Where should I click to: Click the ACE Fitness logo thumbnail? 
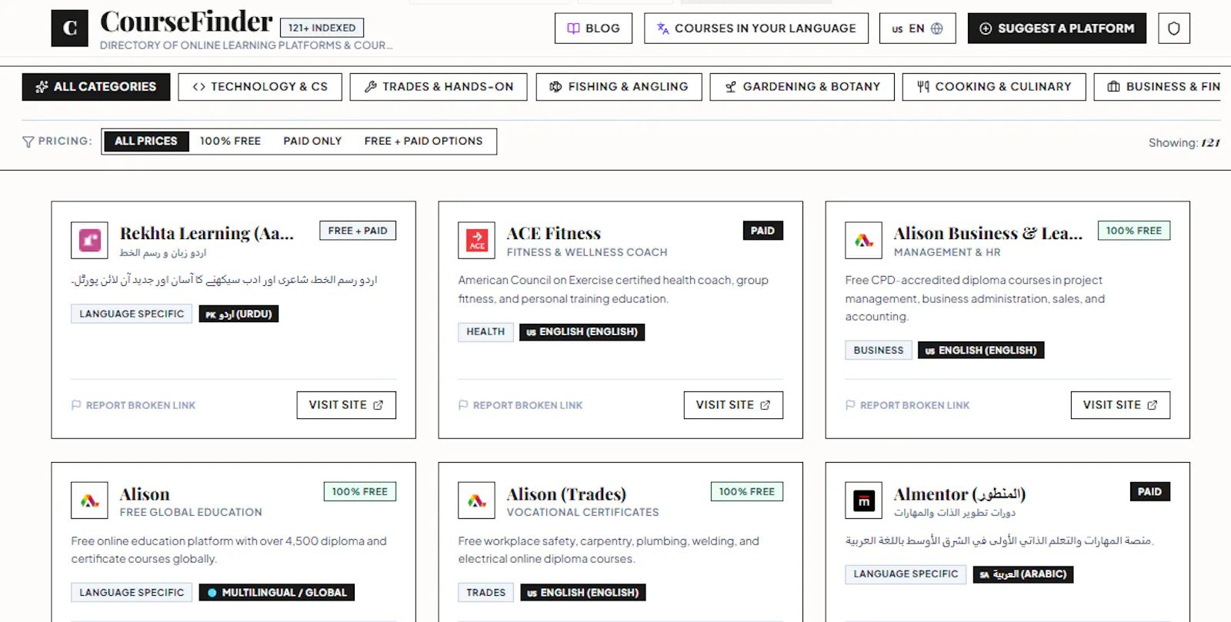[x=476, y=241]
